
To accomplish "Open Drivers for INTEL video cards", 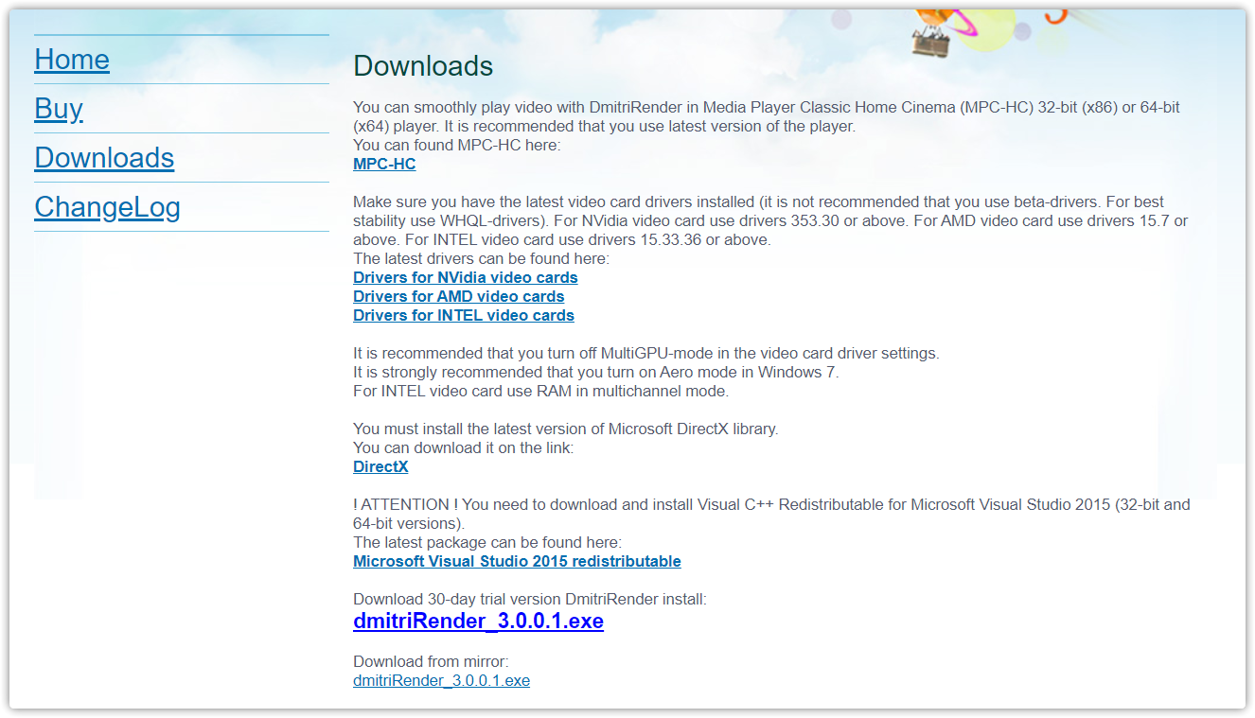I will point(464,315).
